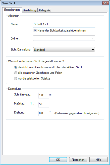110x165 pixels.
Task: Open the Kategorie tab
Action: tap(44, 10)
